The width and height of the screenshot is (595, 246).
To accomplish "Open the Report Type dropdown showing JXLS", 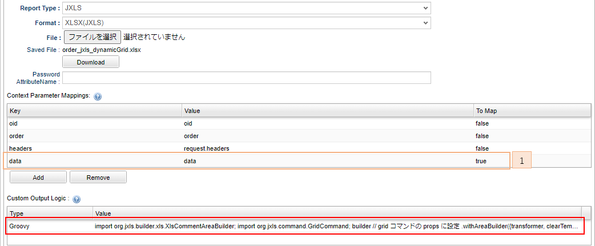I will tap(246, 8).
